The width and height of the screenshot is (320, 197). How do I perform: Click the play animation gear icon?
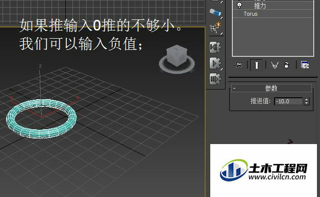(215, 63)
